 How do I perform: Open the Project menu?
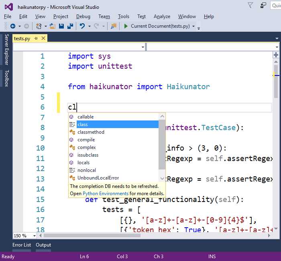61,16
